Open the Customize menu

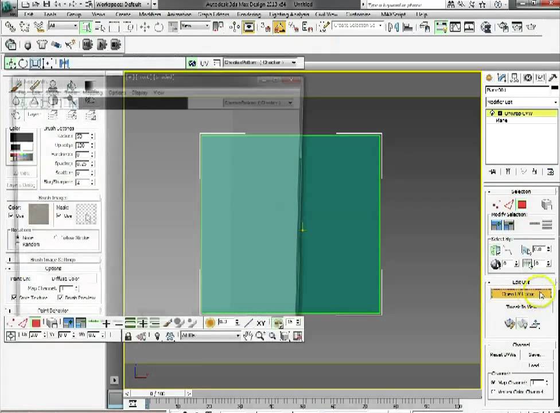click(358, 14)
